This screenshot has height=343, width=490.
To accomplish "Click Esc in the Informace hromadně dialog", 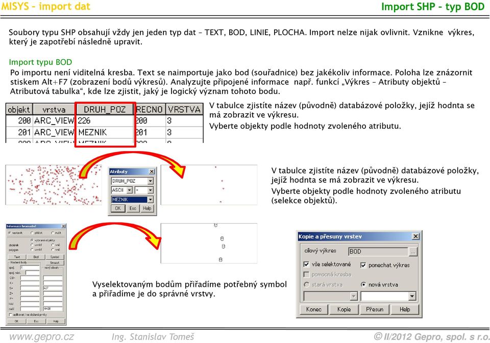I will pos(36,321).
